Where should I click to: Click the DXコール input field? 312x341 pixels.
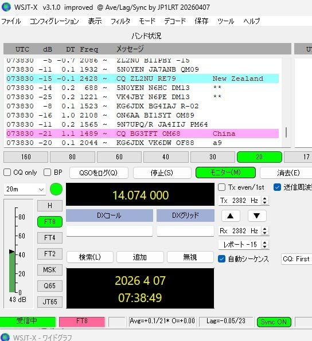click(109, 231)
